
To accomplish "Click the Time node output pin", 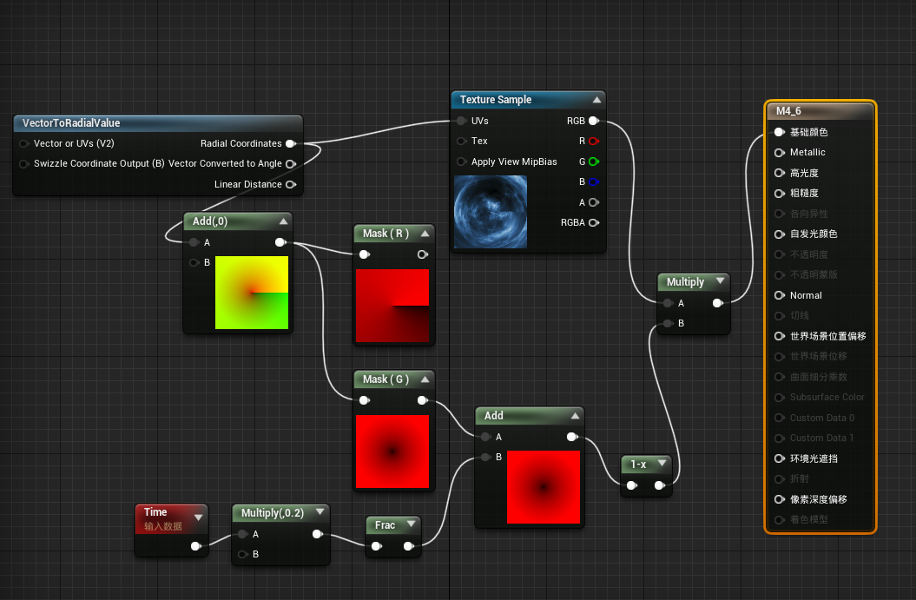I will point(197,547).
